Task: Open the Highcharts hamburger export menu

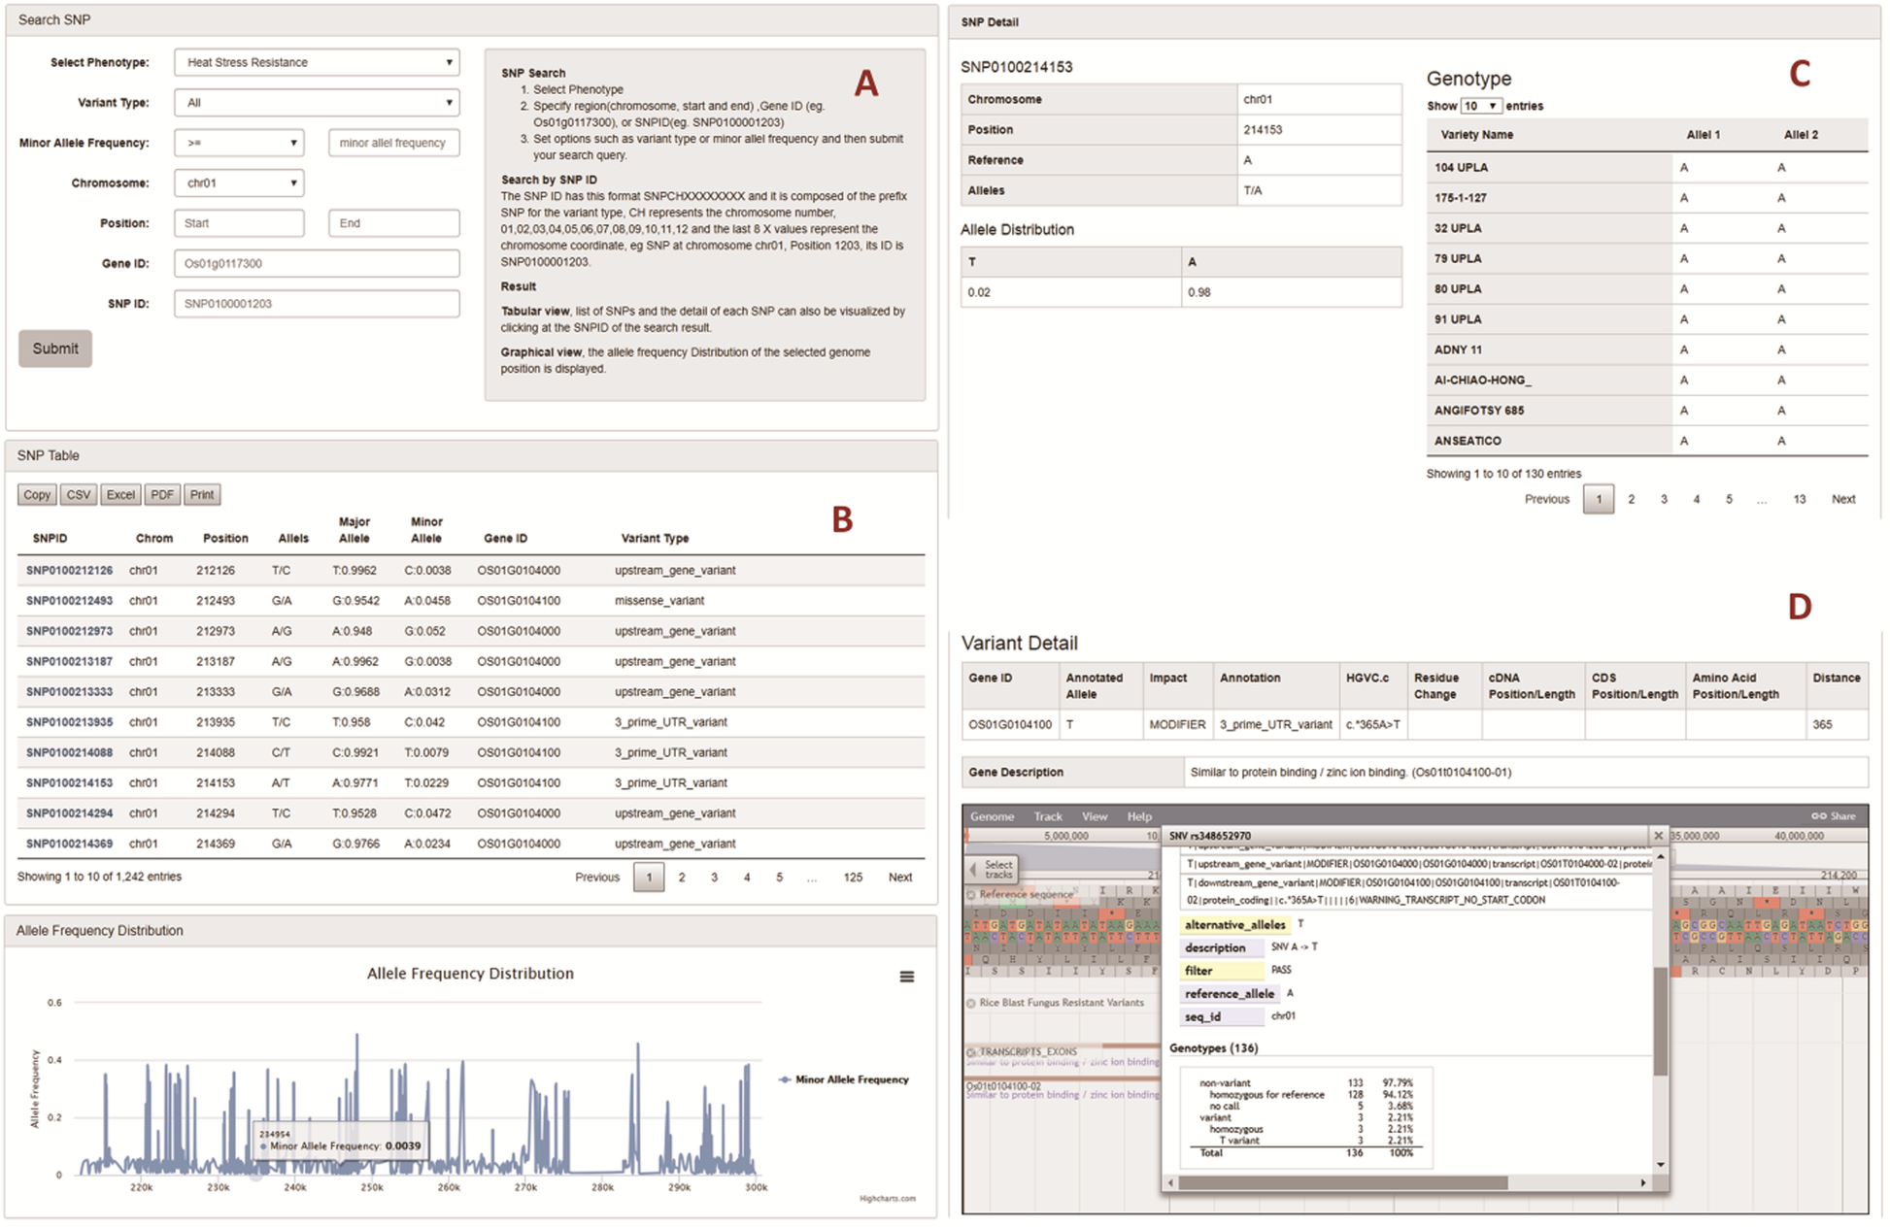Action: click(906, 977)
